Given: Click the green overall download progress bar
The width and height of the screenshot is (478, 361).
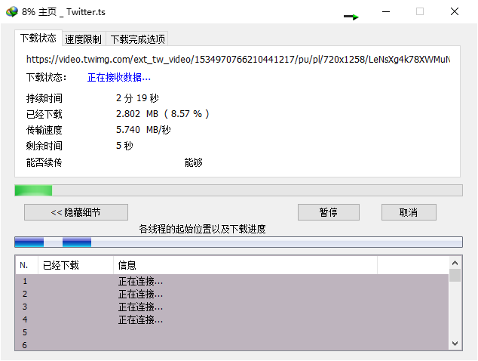Looking at the screenshot, I should point(238,190).
